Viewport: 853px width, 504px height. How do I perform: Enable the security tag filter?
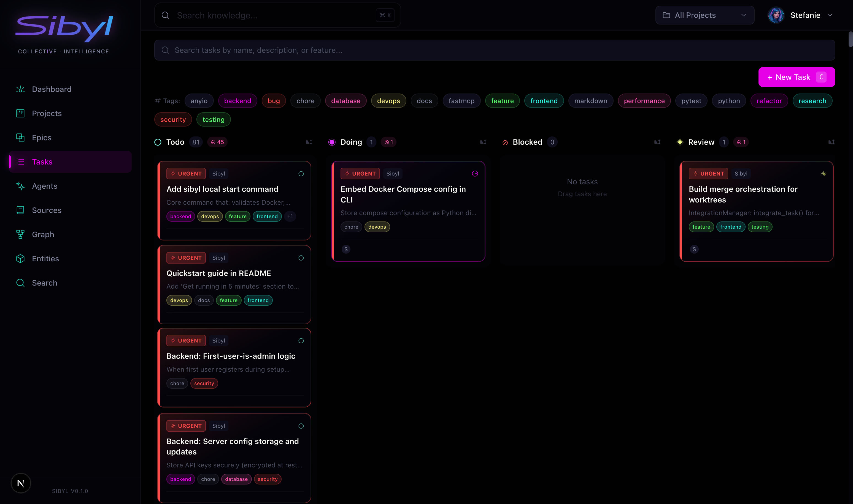(173, 120)
